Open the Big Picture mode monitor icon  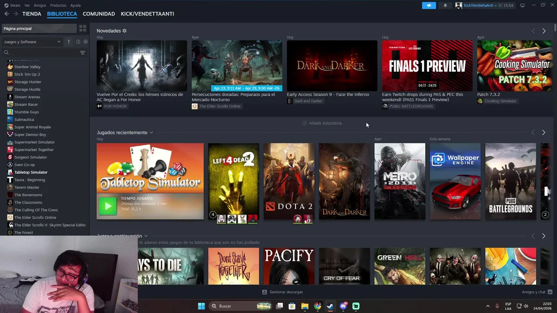pyautogui.click(x=522, y=5)
